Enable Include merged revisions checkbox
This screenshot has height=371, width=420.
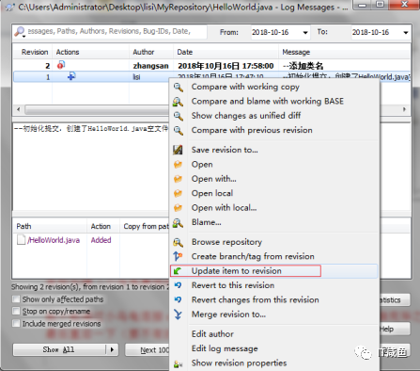[16, 323]
